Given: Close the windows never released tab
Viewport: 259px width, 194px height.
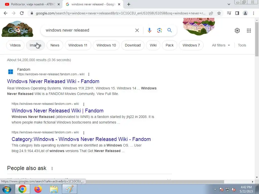Looking at the screenshot, I should coord(119,5).
